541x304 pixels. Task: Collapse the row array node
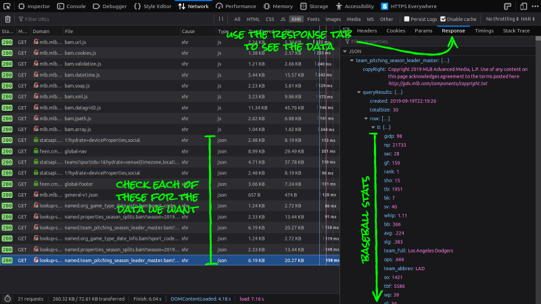click(366, 119)
